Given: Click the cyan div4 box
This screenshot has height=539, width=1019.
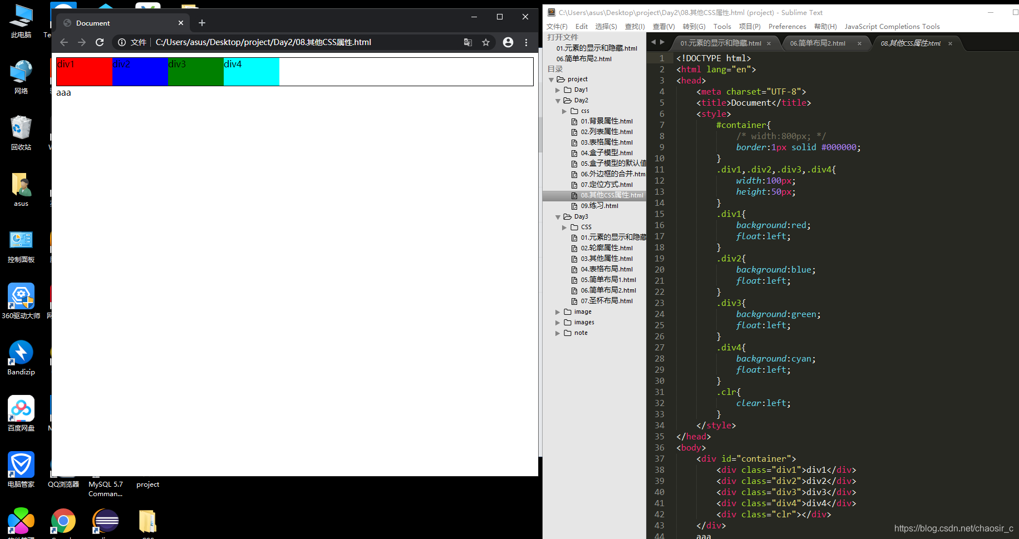Looking at the screenshot, I should coord(252,72).
